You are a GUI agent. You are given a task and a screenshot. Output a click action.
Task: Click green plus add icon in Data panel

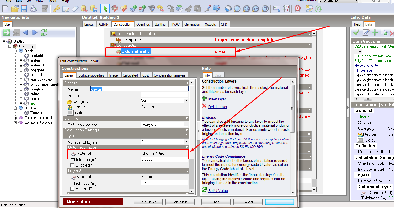375,32
